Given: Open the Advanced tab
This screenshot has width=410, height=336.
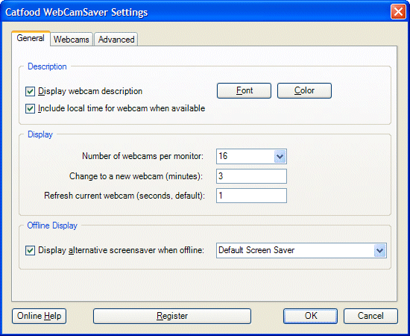Looking at the screenshot, I should click(116, 40).
